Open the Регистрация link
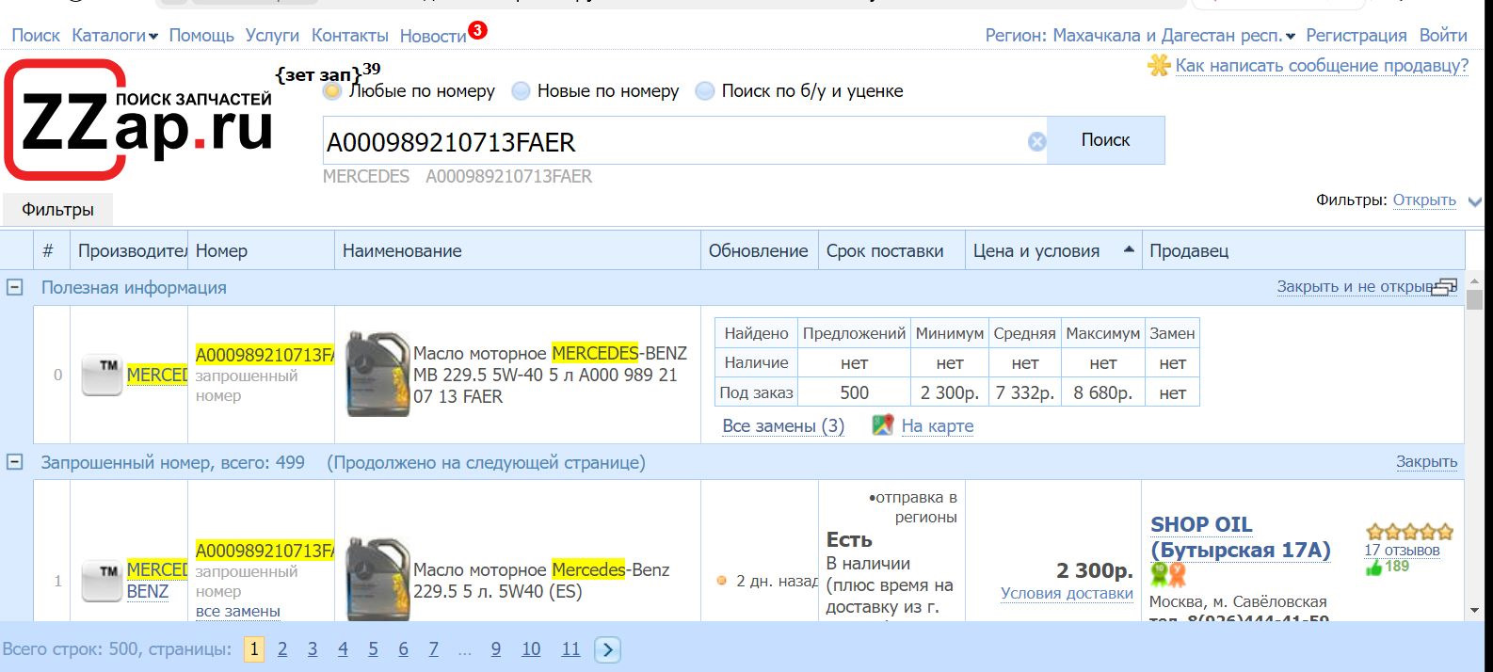Viewport: 1493px width, 672px height. [x=1356, y=36]
